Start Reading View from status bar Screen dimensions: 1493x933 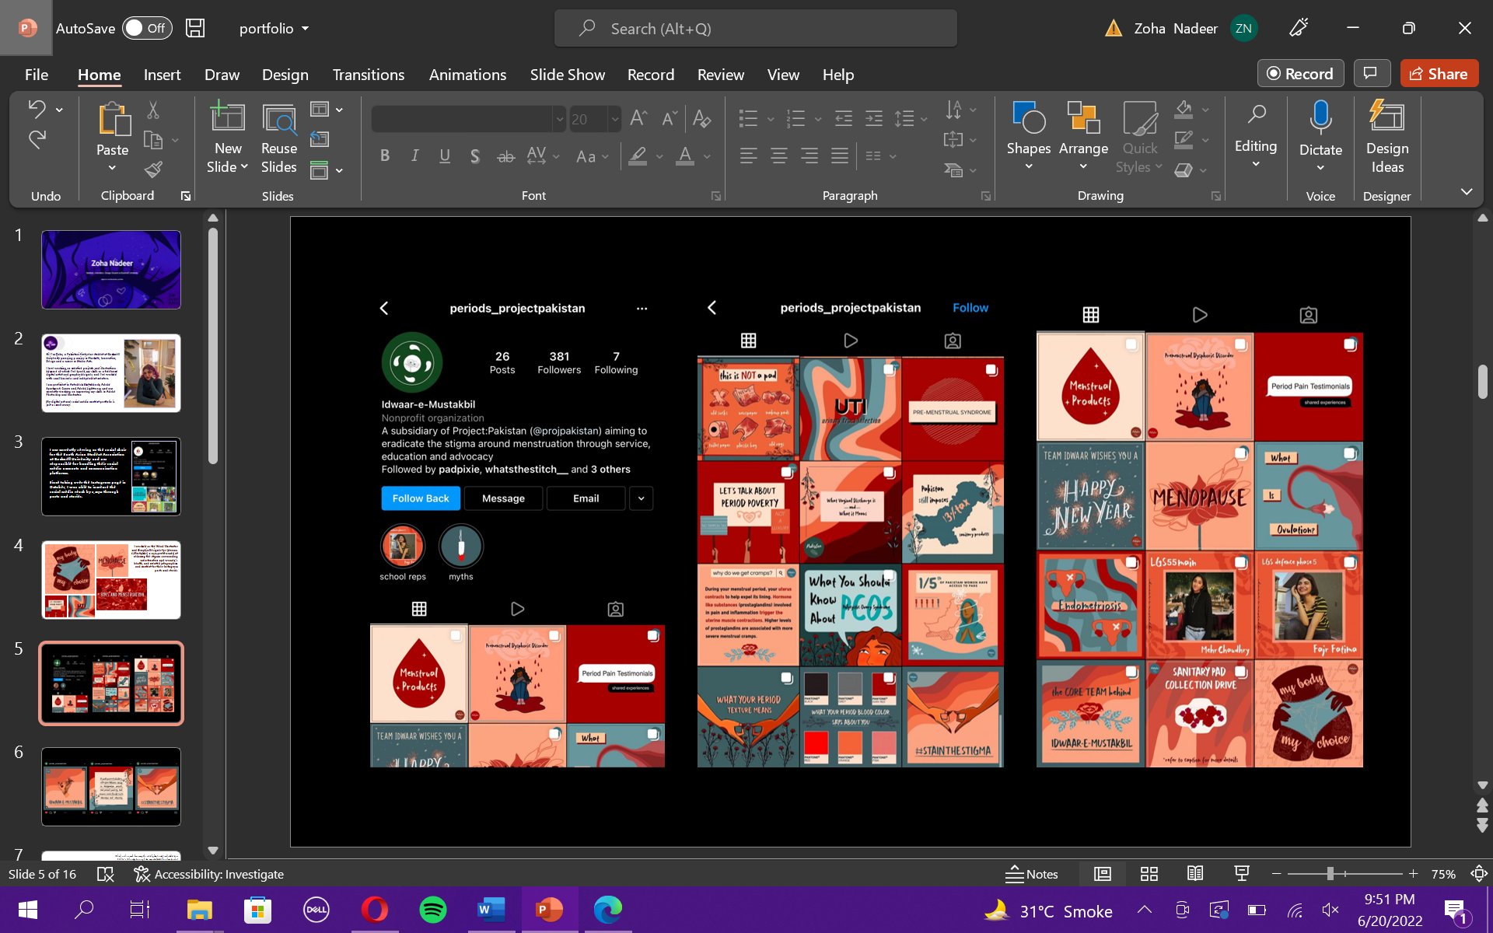click(1195, 874)
